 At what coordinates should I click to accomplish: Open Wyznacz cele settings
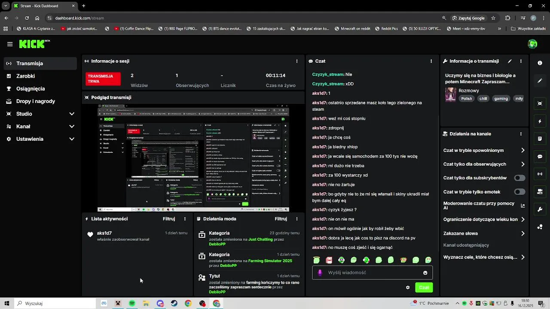click(x=484, y=257)
